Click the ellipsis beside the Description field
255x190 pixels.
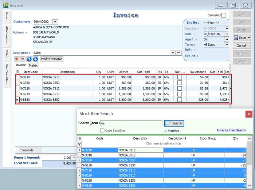(178, 53)
